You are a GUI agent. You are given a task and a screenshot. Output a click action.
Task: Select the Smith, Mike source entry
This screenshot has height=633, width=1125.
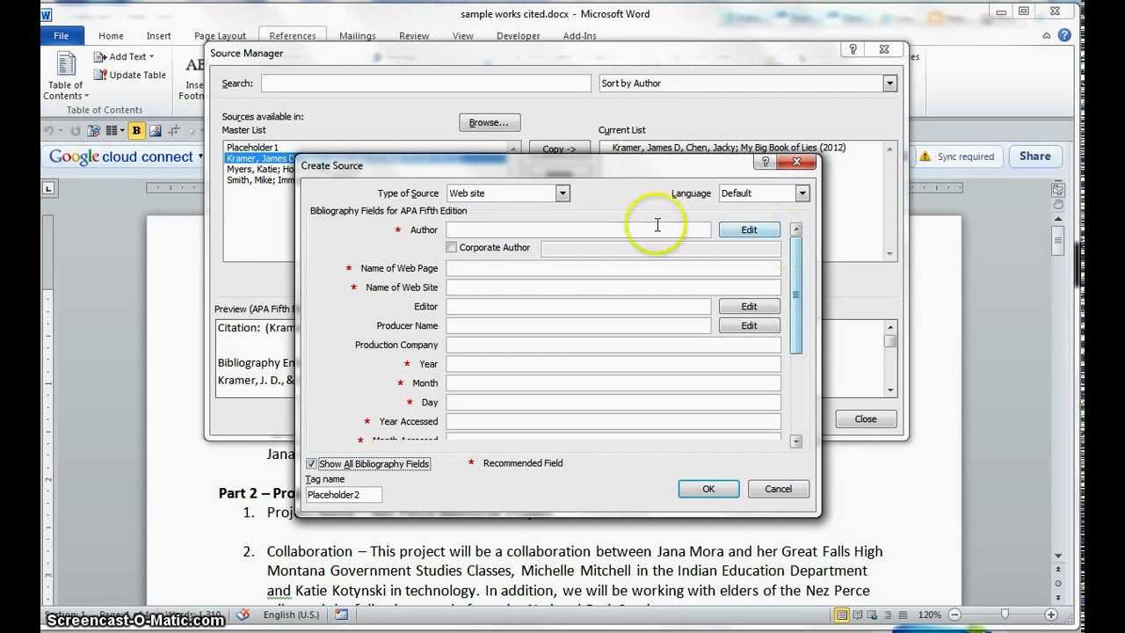260,179
